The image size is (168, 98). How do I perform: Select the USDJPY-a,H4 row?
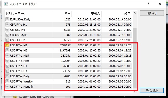coord(68,71)
